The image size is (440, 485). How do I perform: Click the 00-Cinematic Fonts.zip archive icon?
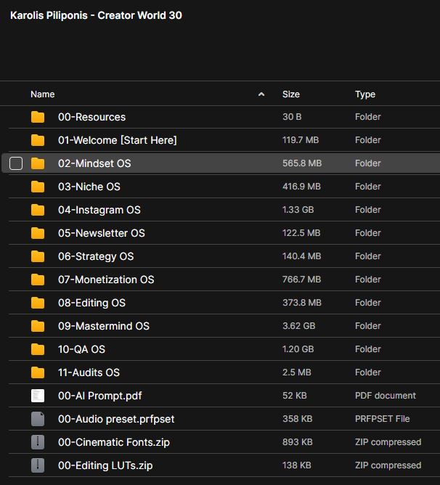click(x=38, y=442)
